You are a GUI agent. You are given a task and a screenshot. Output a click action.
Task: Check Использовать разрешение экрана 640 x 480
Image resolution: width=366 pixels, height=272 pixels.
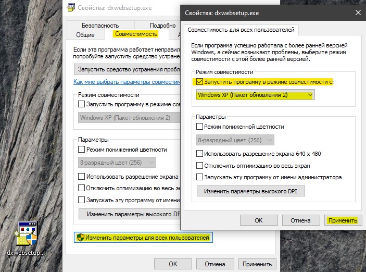coord(199,154)
